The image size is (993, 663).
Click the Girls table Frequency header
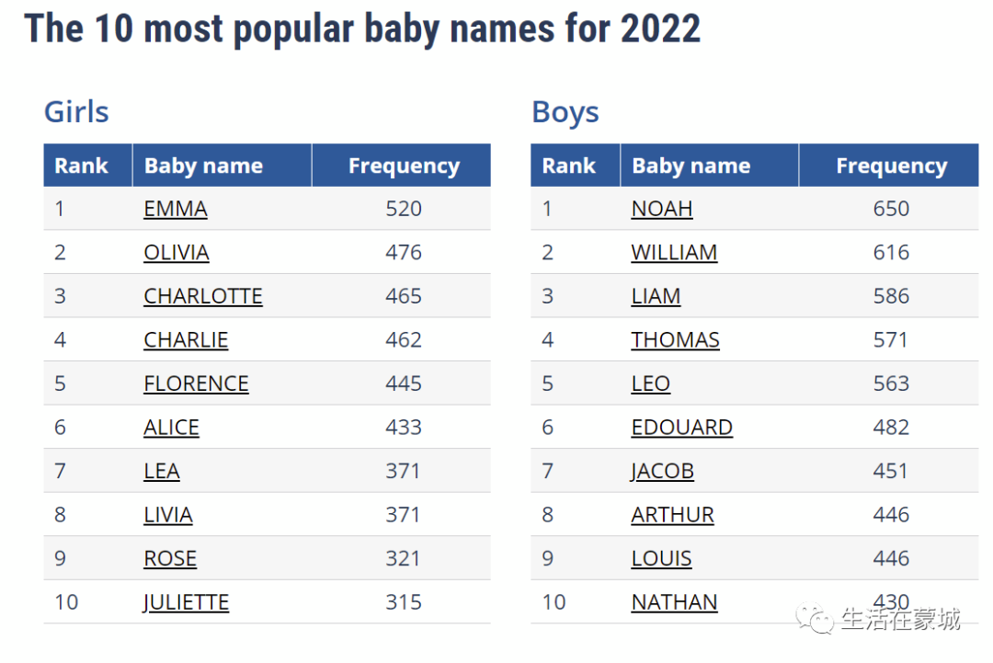pyautogui.click(x=402, y=166)
